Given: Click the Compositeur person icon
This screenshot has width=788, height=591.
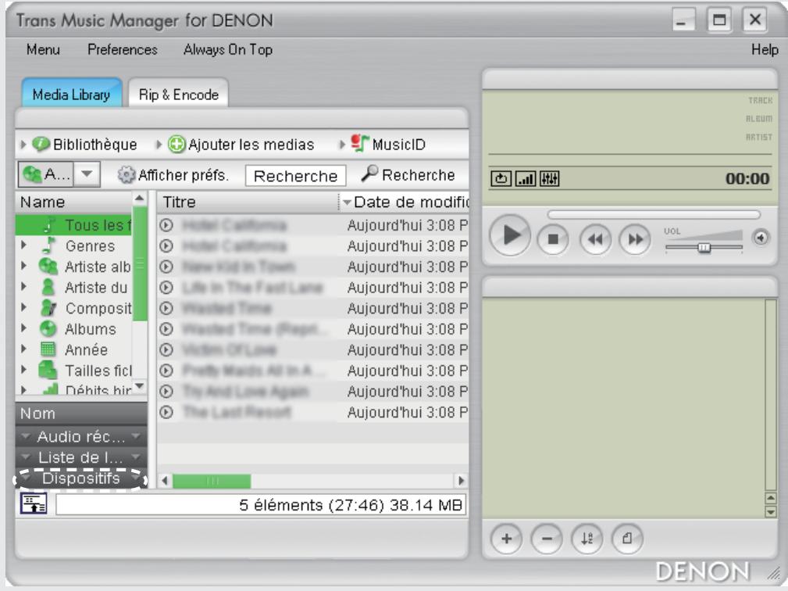Looking at the screenshot, I should click(48, 308).
